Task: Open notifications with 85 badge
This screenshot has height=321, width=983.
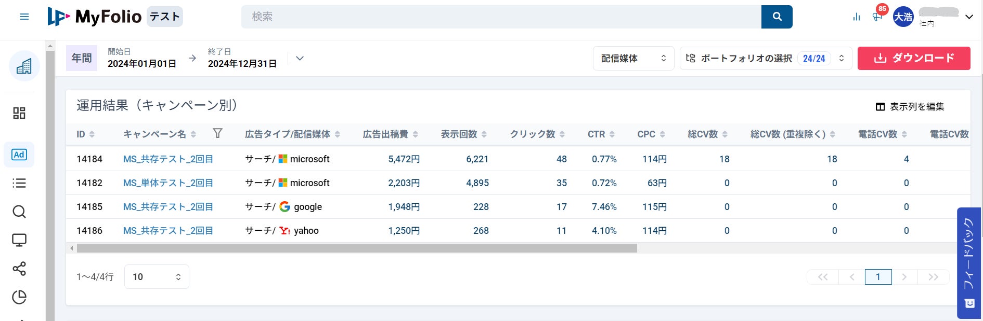Action: 877,16
